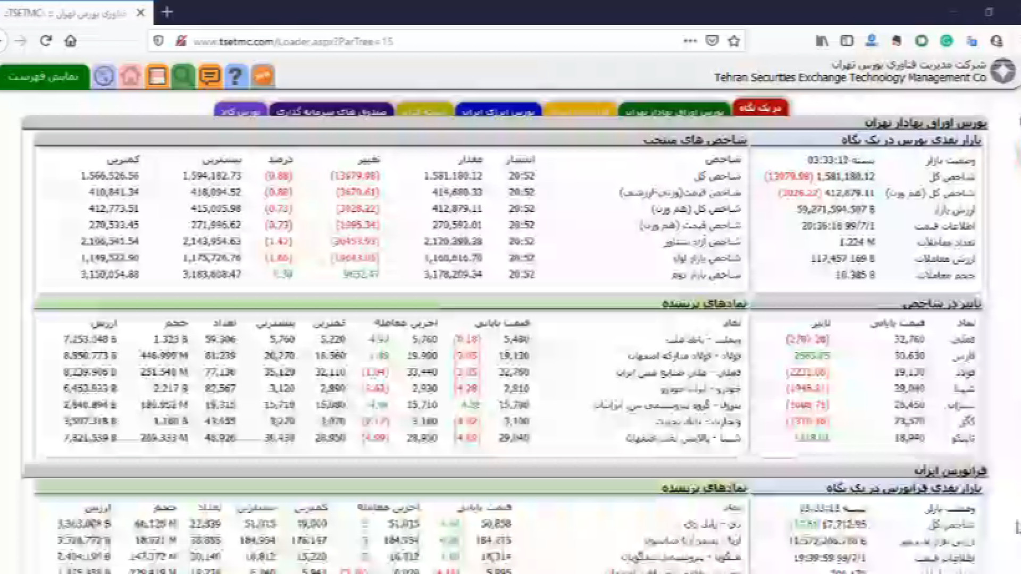Image resolution: width=1021 pixels, height=574 pixels.
Task: Open the شاخص آزاد شناور index row
Action: 702,242
